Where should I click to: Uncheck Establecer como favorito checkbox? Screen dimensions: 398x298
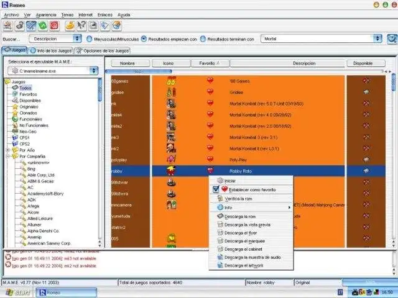click(x=216, y=189)
